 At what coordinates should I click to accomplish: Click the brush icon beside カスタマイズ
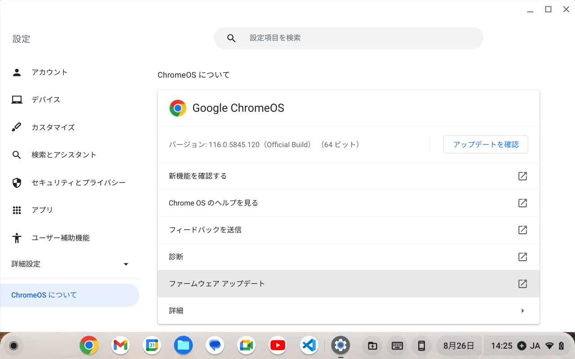(17, 127)
